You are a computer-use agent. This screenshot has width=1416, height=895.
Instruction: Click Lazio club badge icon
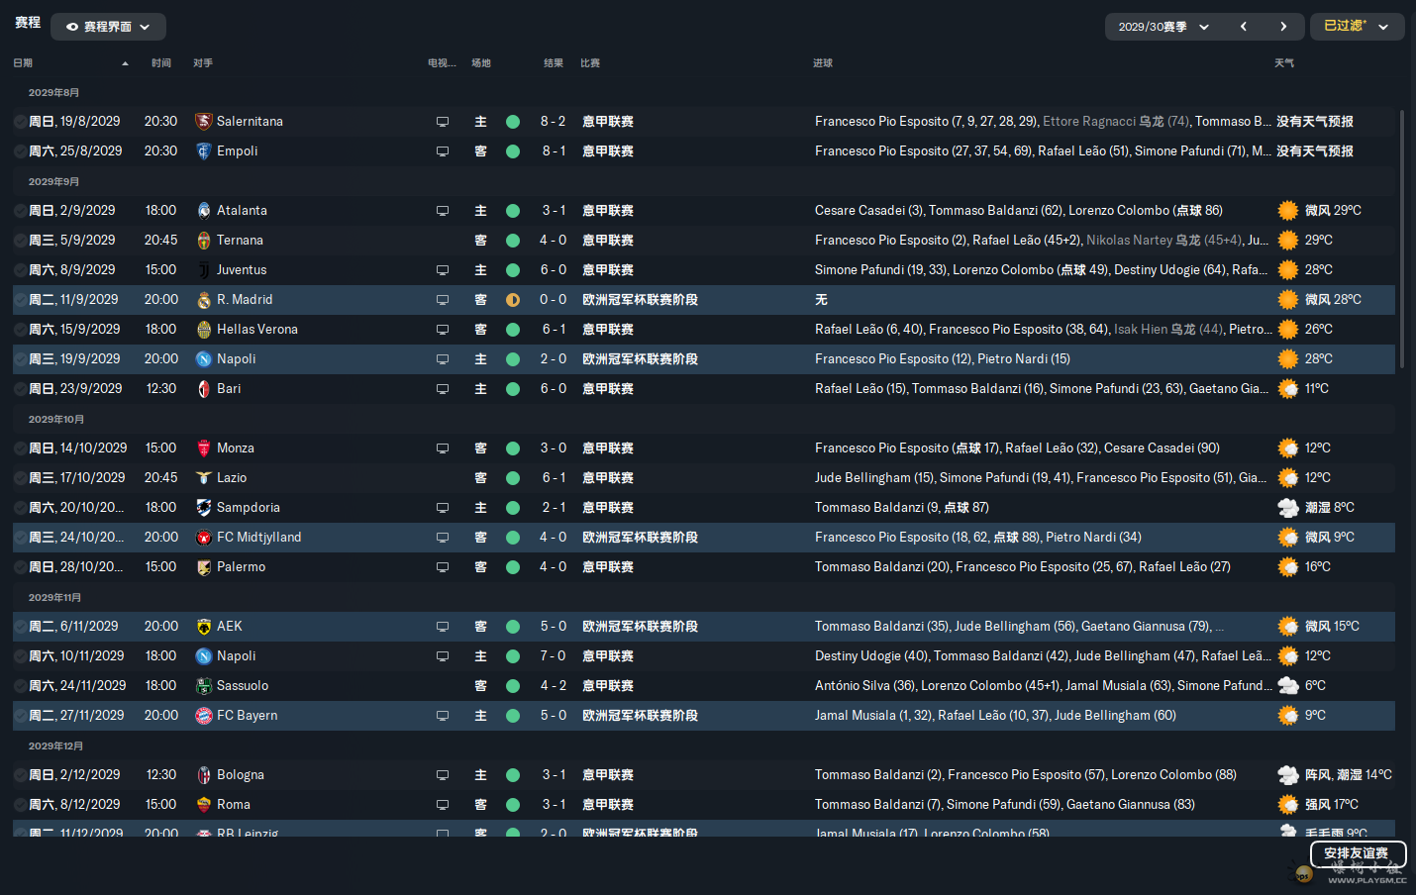(204, 478)
